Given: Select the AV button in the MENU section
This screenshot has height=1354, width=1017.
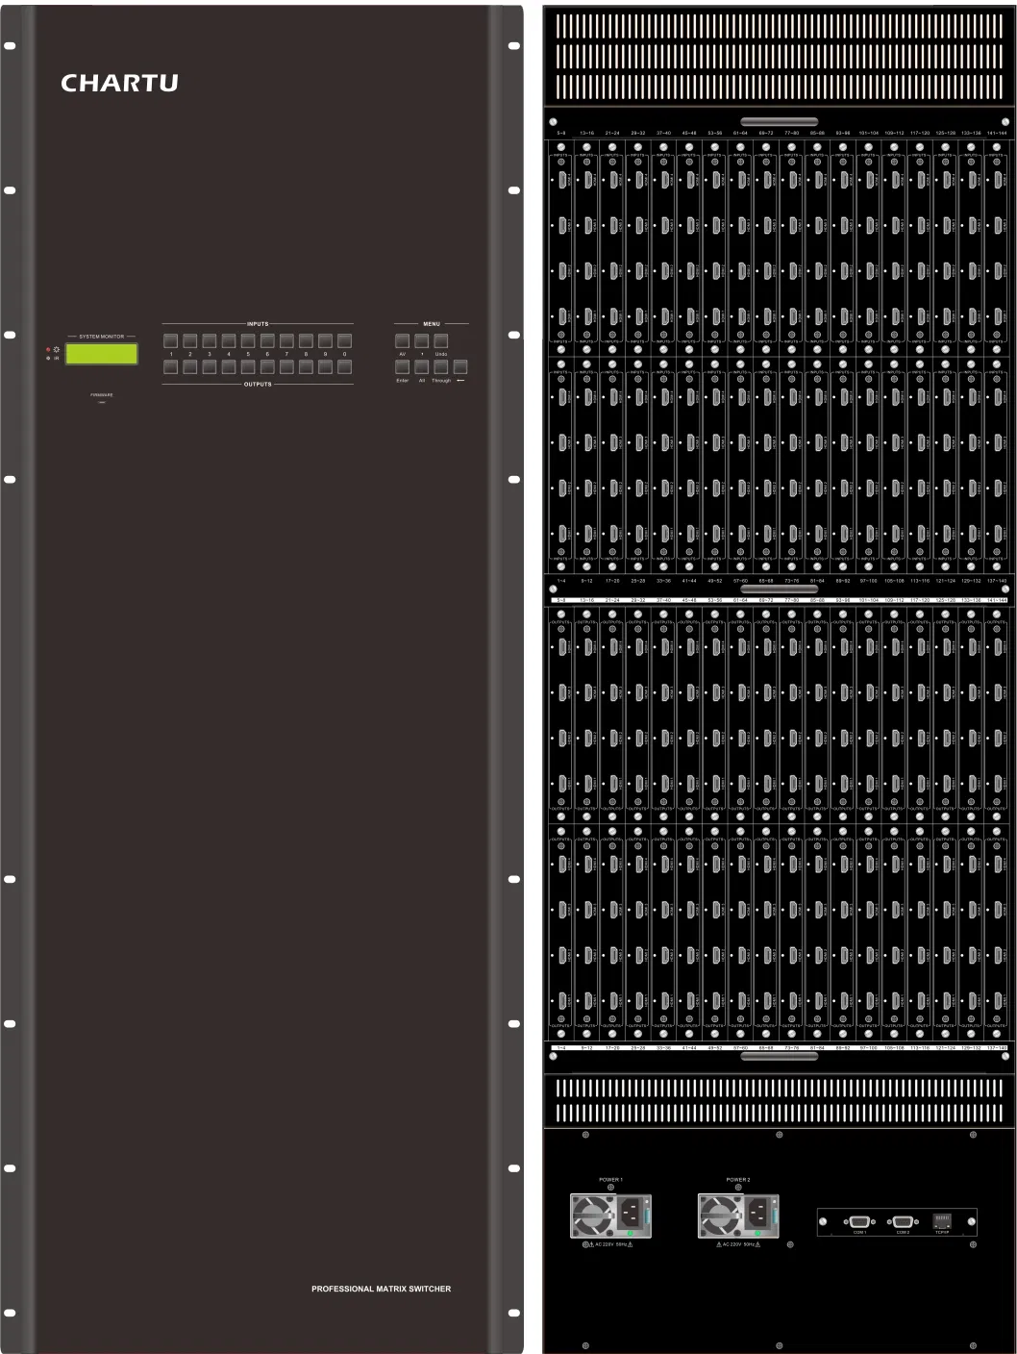Looking at the screenshot, I should [402, 340].
